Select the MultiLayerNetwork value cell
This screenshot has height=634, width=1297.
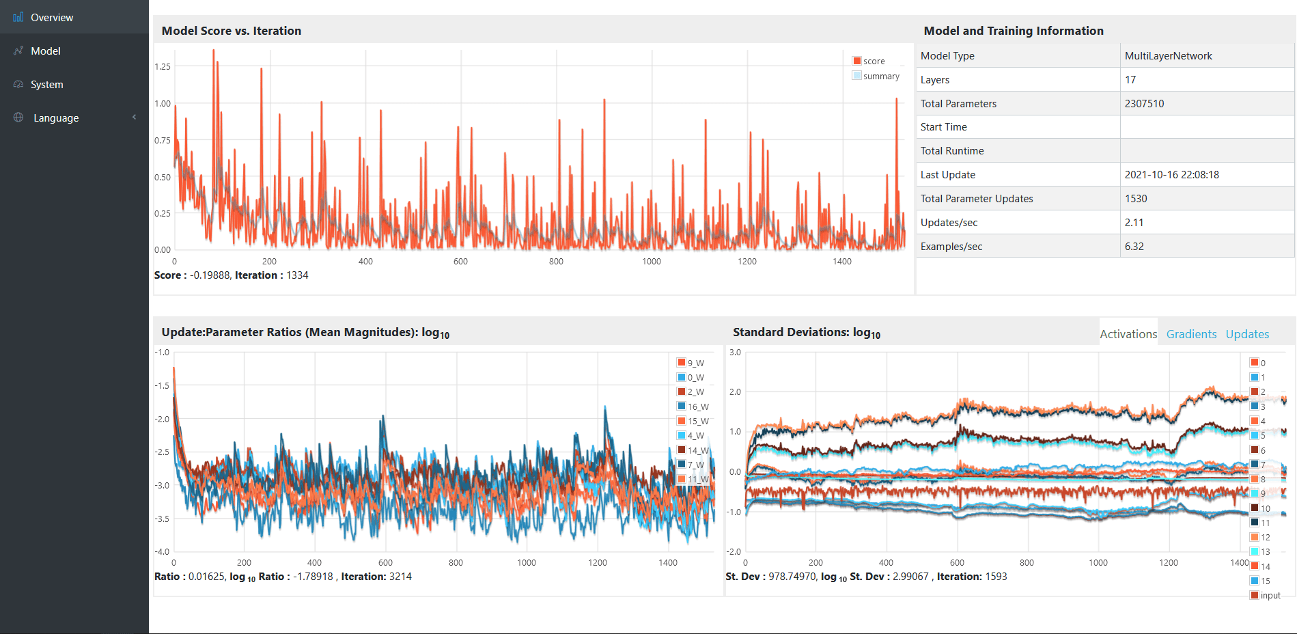click(x=1207, y=56)
